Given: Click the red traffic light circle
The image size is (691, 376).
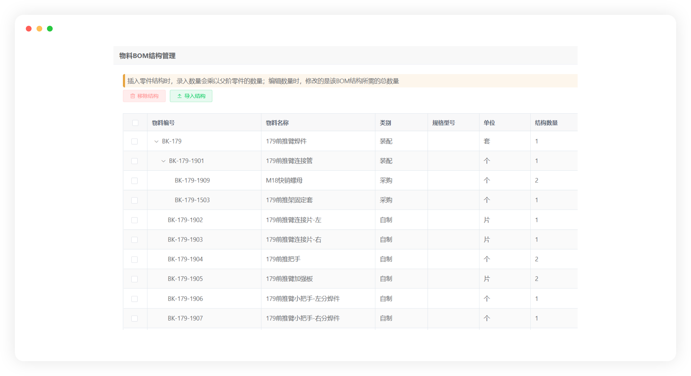Looking at the screenshot, I should 29,29.
